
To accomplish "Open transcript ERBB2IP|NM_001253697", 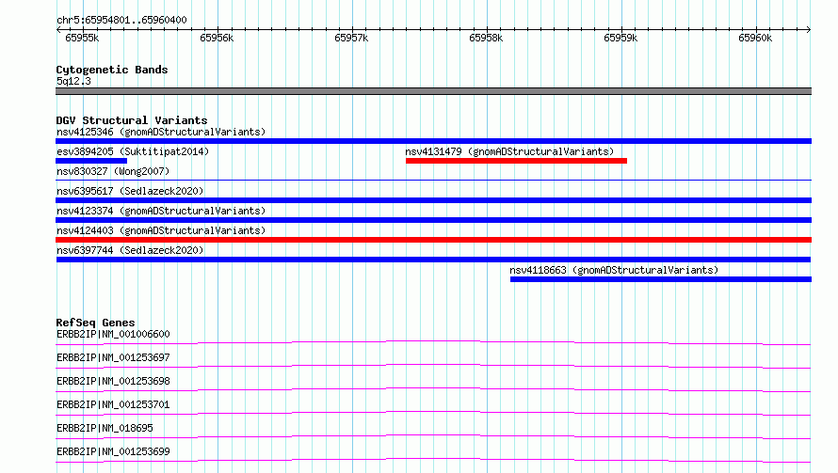I will point(113,357).
